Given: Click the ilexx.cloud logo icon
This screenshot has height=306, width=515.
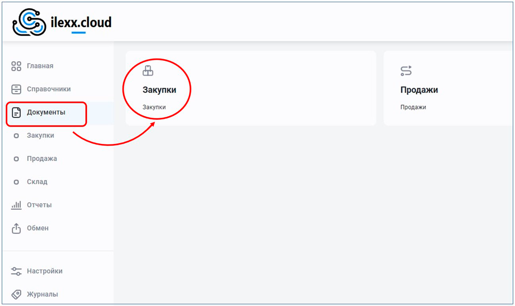Looking at the screenshot, I should pos(30,24).
